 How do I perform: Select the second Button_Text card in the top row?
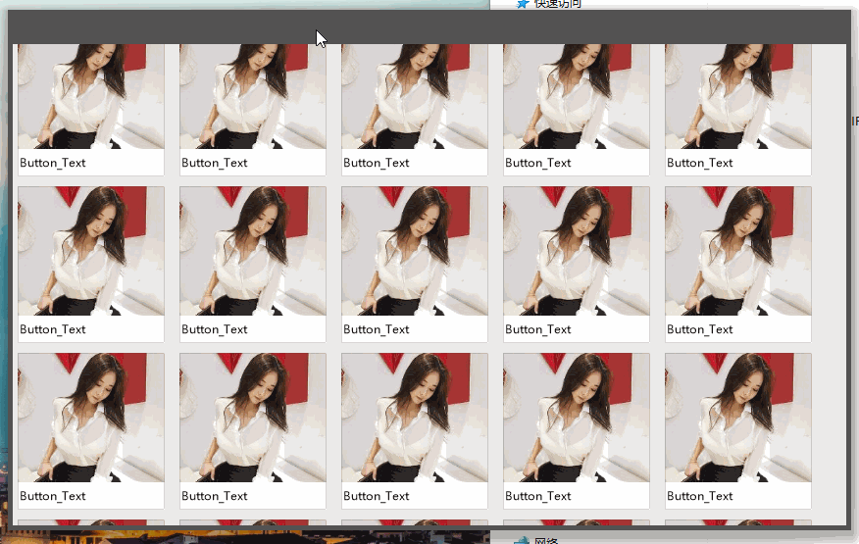[253, 110]
